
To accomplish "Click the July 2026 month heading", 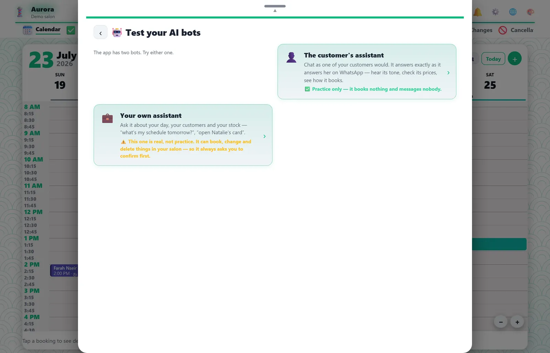I will 66,59.
